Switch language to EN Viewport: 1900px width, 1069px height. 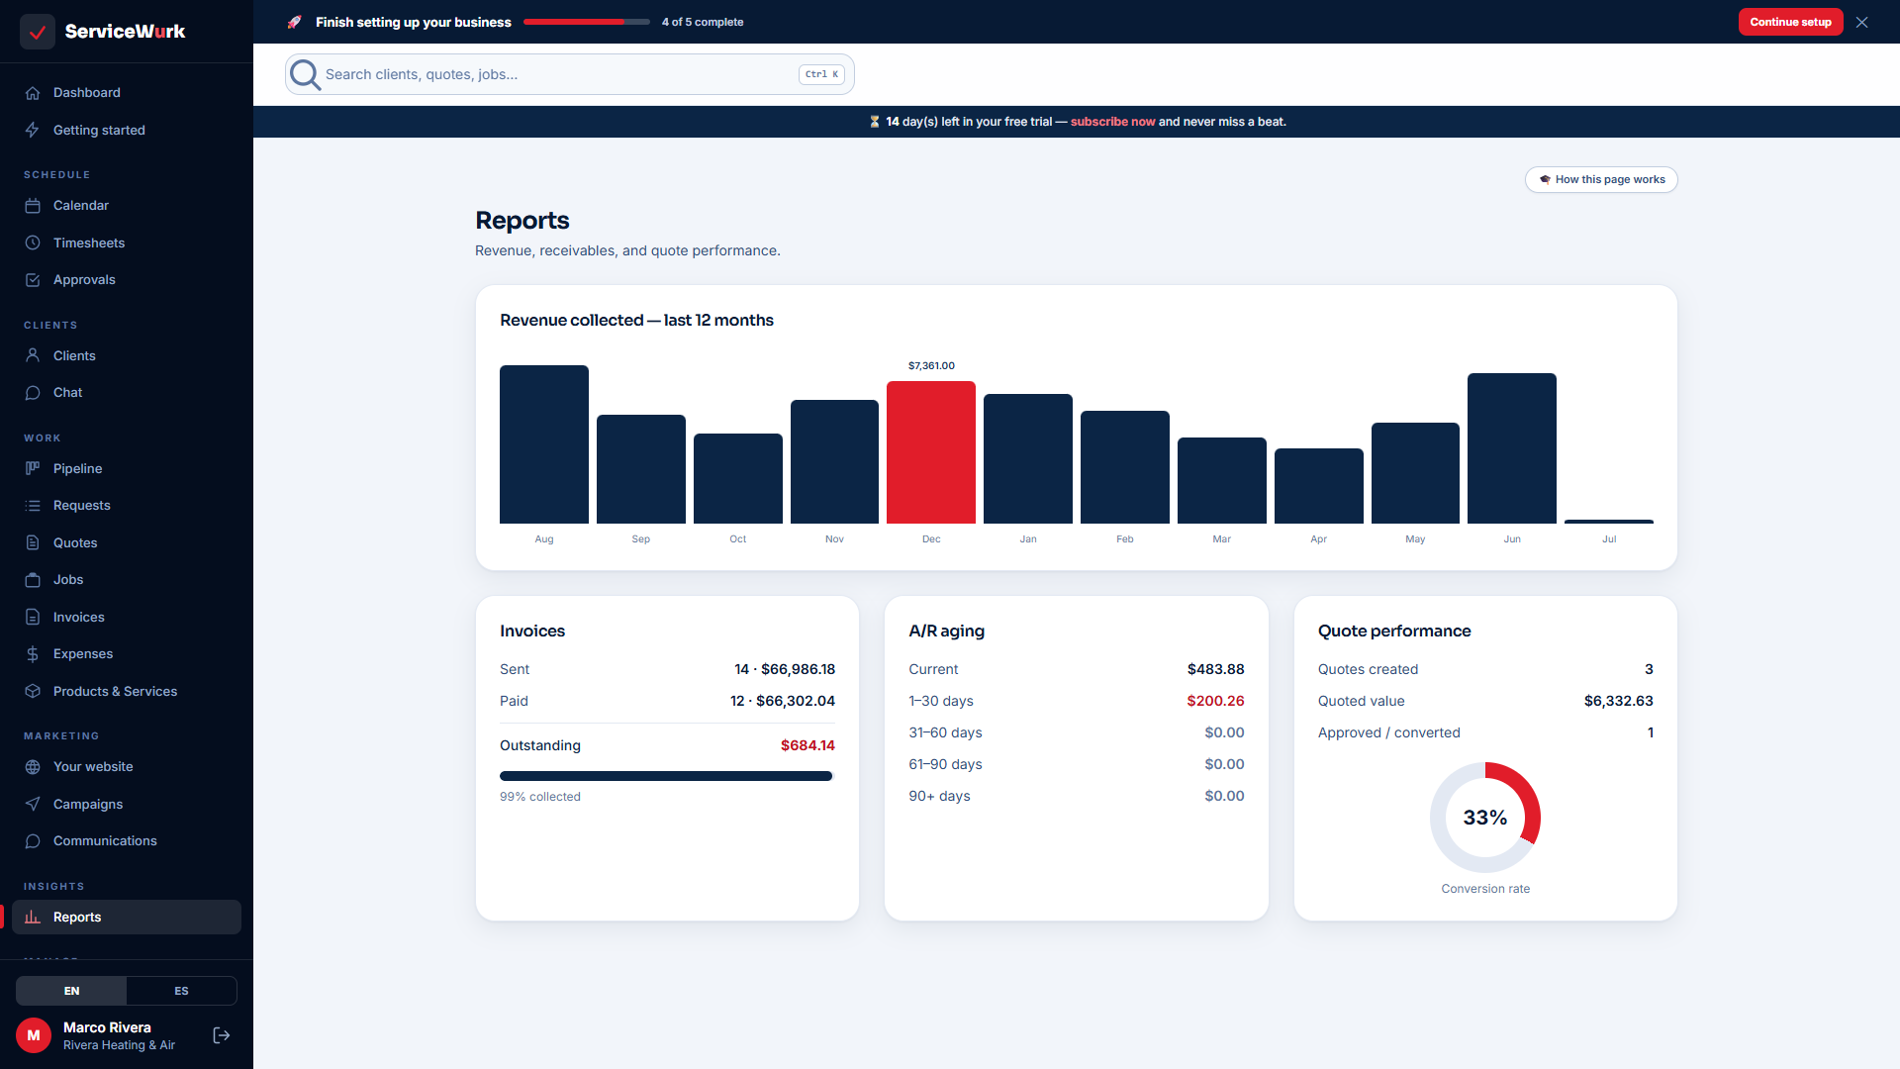coord(71,991)
